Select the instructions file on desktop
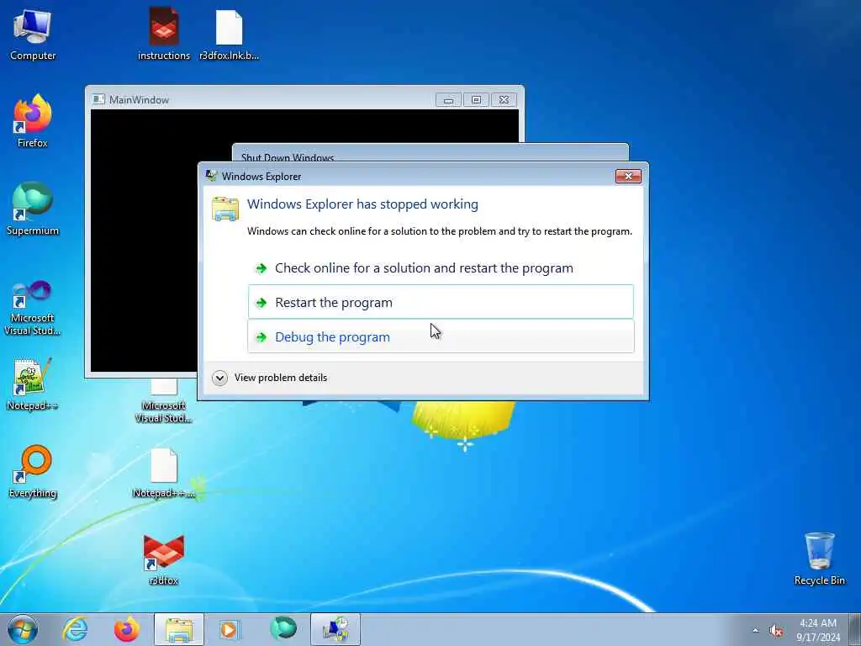This screenshot has width=861, height=646. 164,34
